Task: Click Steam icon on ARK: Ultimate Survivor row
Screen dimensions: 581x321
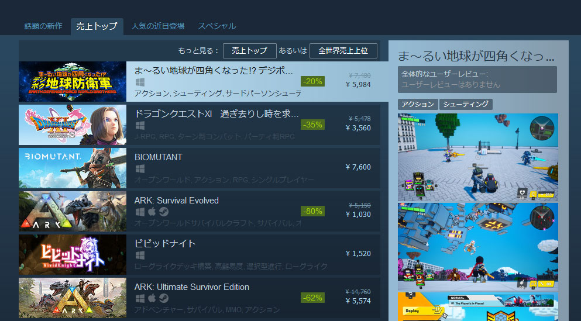Action: [163, 299]
